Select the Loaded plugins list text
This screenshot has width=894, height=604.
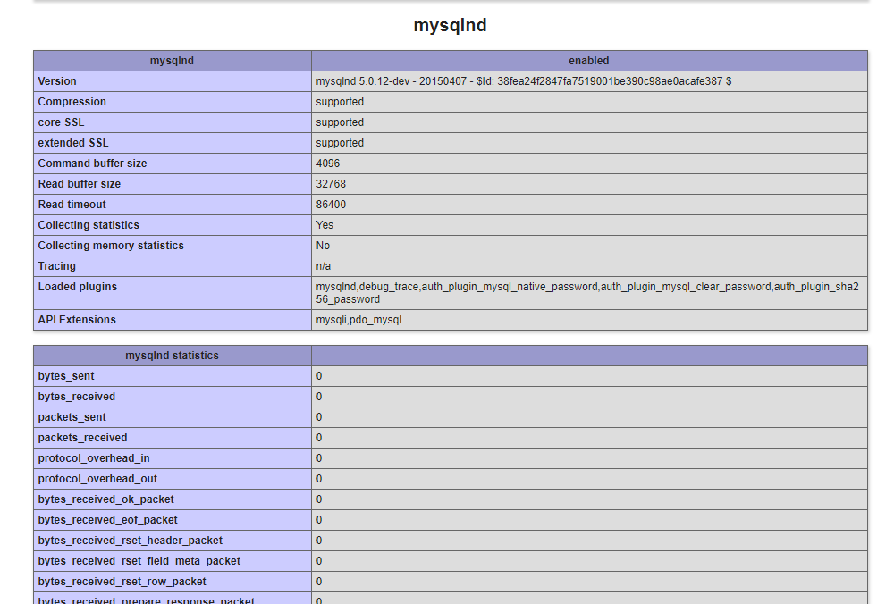click(586, 293)
